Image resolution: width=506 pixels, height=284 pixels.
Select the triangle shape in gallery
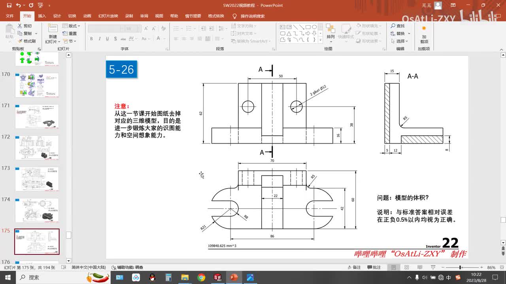click(289, 33)
